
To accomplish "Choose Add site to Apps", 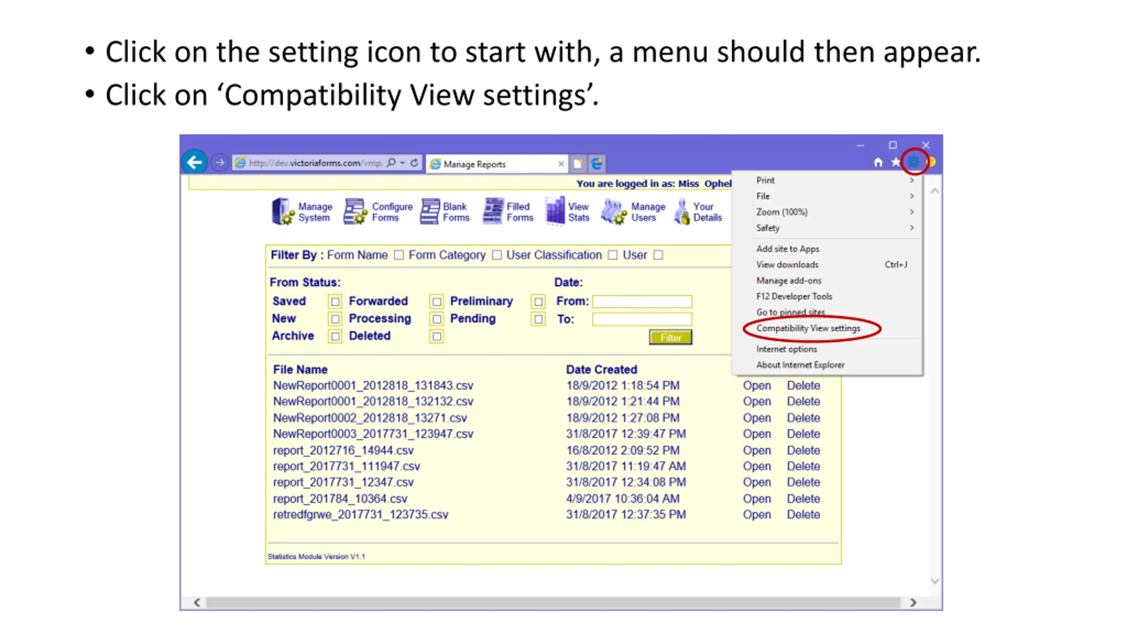I will pos(828,249).
